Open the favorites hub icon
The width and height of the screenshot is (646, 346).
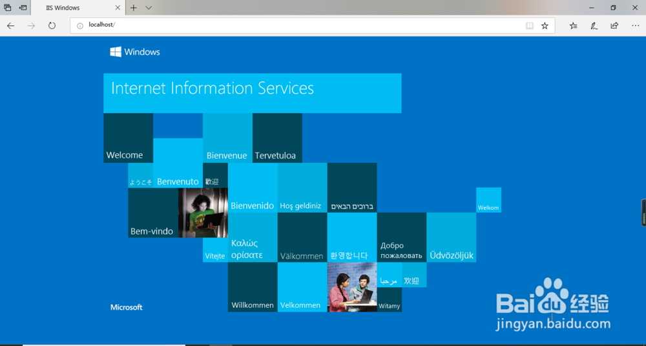click(x=573, y=26)
